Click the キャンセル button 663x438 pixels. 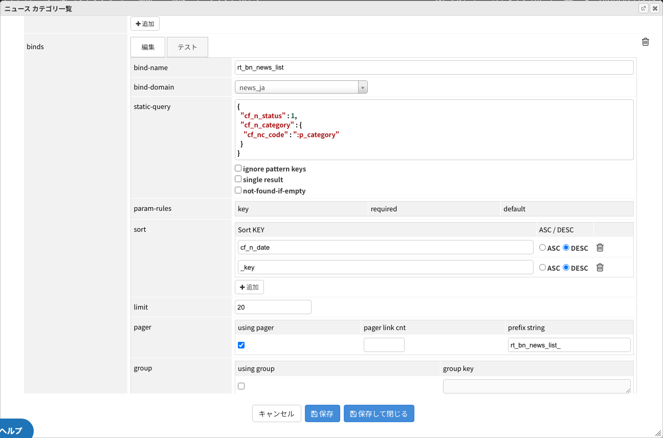(x=277, y=414)
